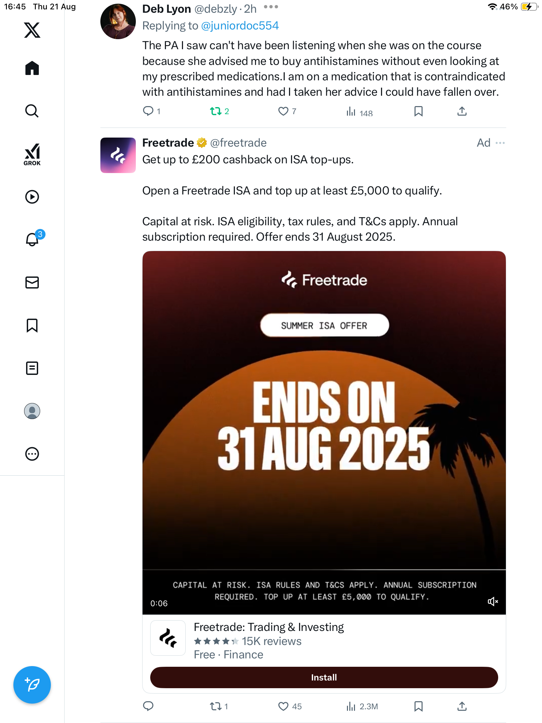Compose a new post
Image resolution: width=542 pixels, height=723 pixels.
coord(32,685)
